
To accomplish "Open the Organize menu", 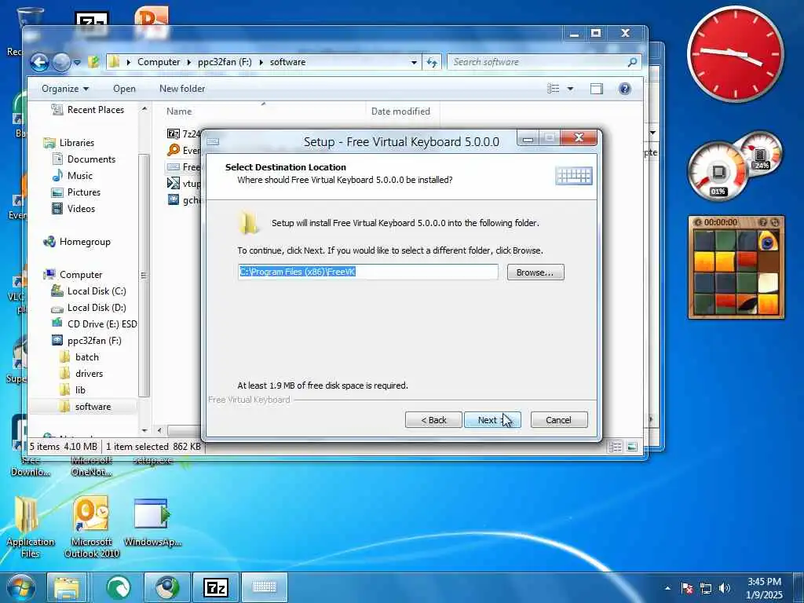I will click(x=65, y=89).
